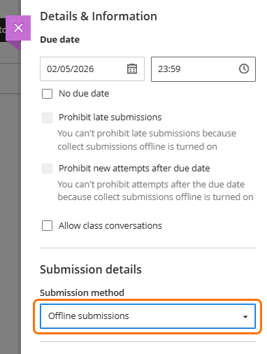Open the Submission method dropdown

147,316
